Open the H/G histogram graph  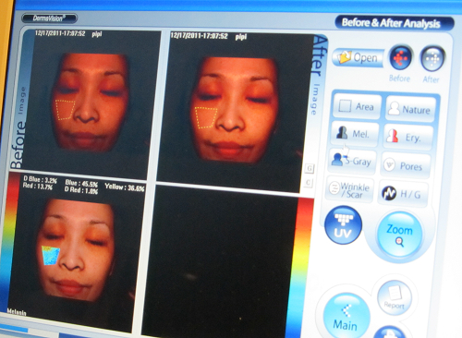tap(403, 194)
